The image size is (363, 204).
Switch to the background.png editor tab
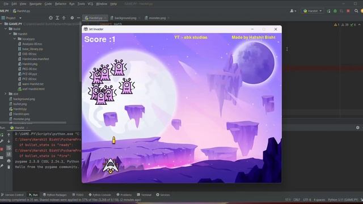tap(125, 18)
